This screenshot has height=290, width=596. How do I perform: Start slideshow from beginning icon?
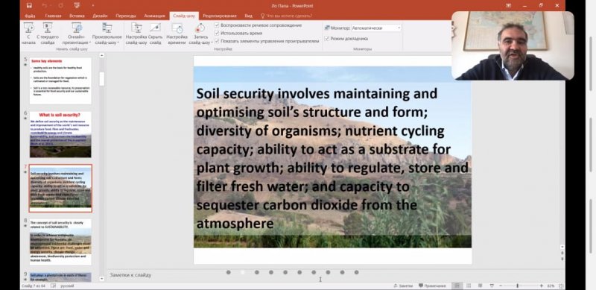[x=28, y=28]
